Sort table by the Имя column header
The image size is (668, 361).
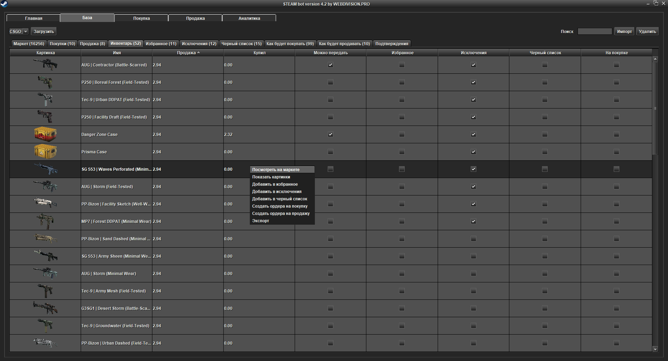(117, 53)
